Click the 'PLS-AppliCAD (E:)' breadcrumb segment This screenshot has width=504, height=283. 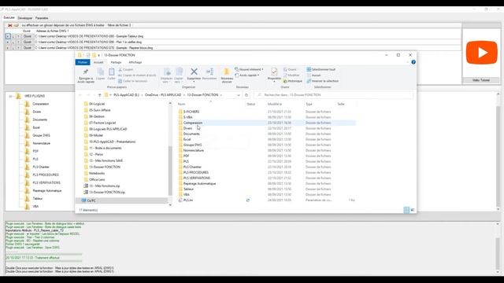pyautogui.click(x=126, y=95)
